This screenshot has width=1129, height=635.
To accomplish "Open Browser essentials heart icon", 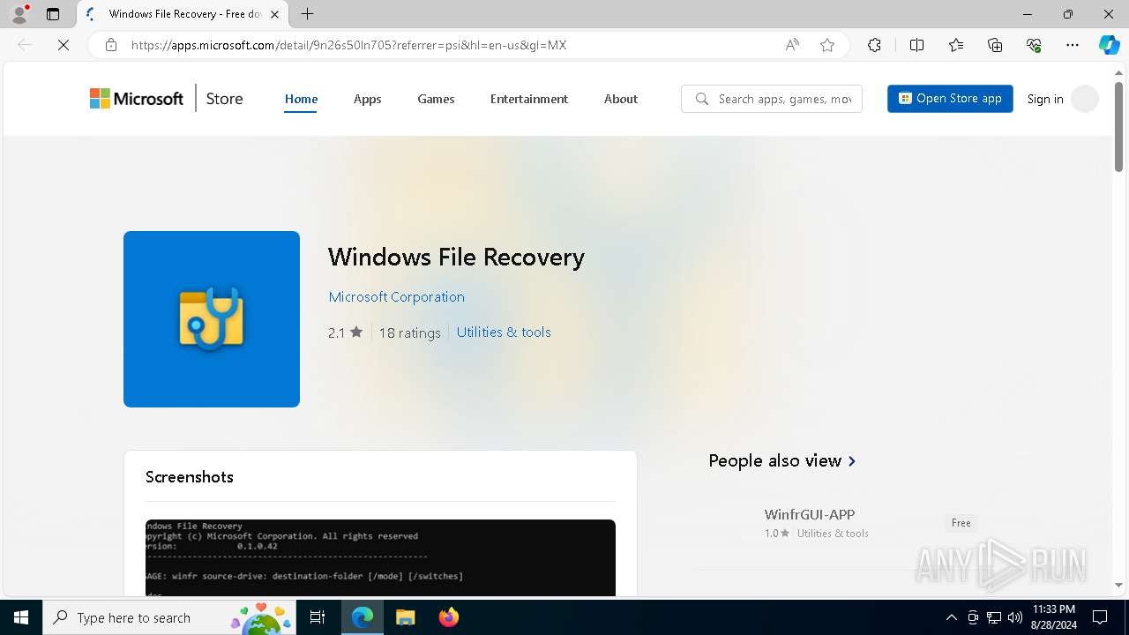I will [1034, 45].
